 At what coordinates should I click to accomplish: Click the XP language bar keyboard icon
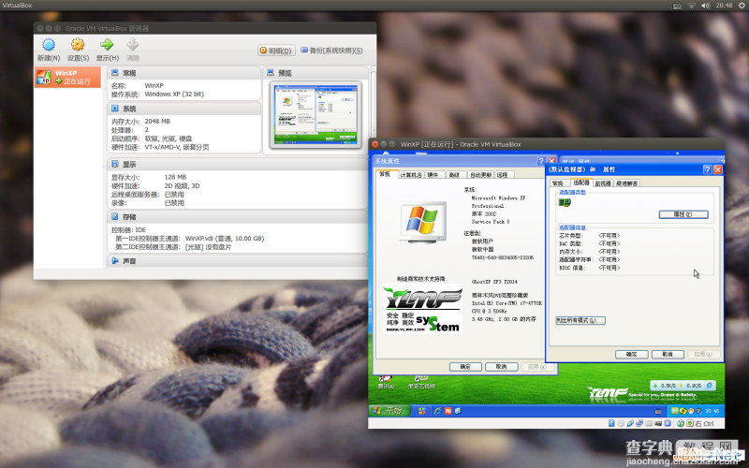pyautogui.click(x=658, y=411)
